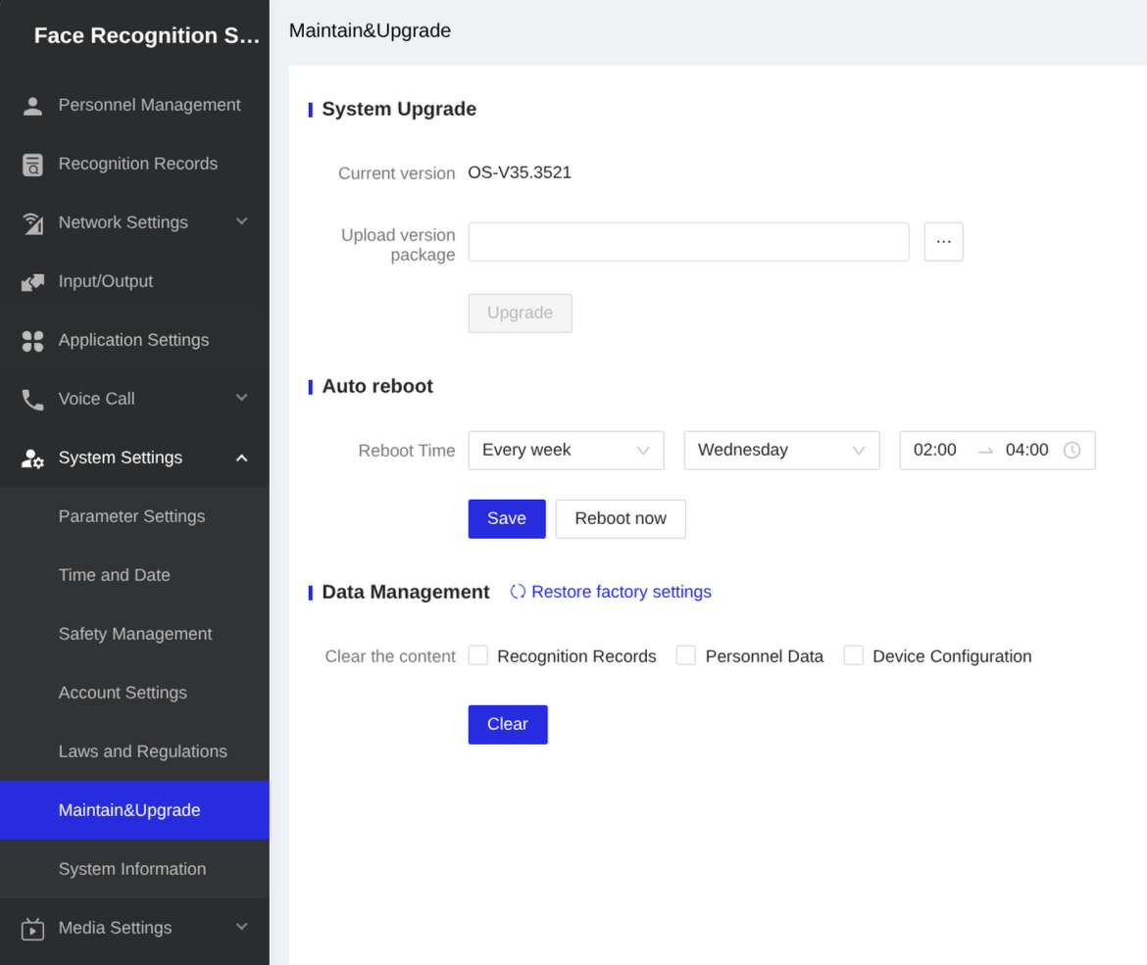The width and height of the screenshot is (1147, 965).
Task: Click the Network Settings antenna icon
Action: [32, 223]
